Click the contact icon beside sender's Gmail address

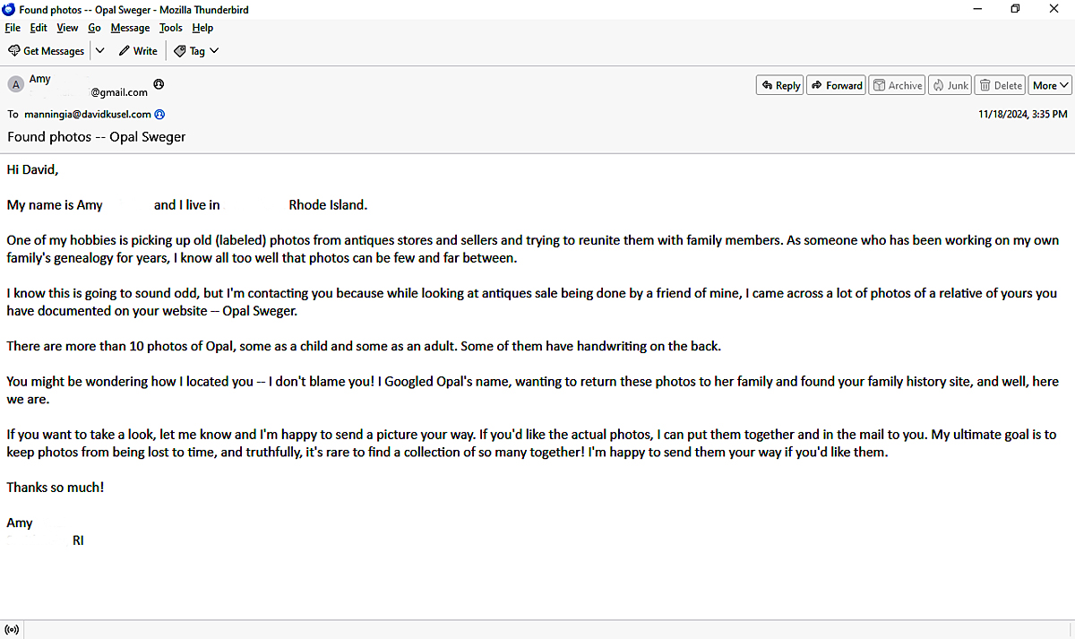pyautogui.click(x=159, y=84)
